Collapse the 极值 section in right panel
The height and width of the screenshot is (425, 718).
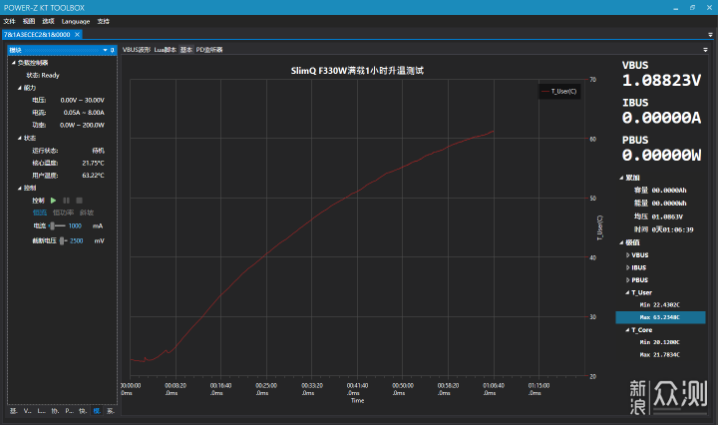[621, 242]
